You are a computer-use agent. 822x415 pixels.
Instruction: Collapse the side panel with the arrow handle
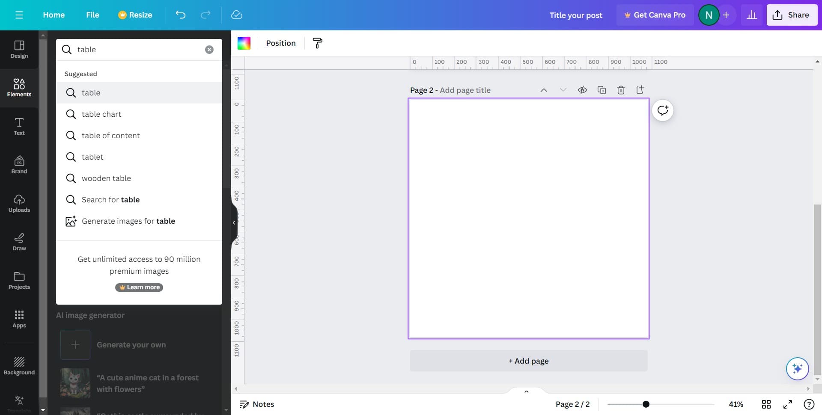click(234, 222)
